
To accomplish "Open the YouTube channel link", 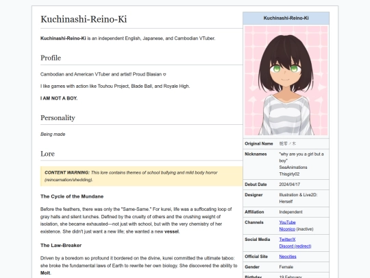I will tap(287, 222).
